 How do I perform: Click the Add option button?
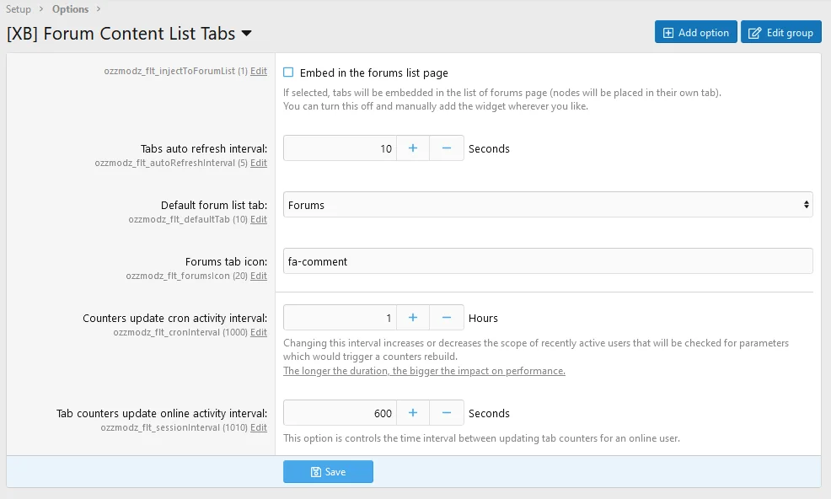click(695, 32)
